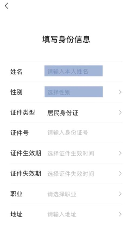139x231 pixels.
Task: Click the chevron beside 居民身份证
Action: tap(120, 112)
